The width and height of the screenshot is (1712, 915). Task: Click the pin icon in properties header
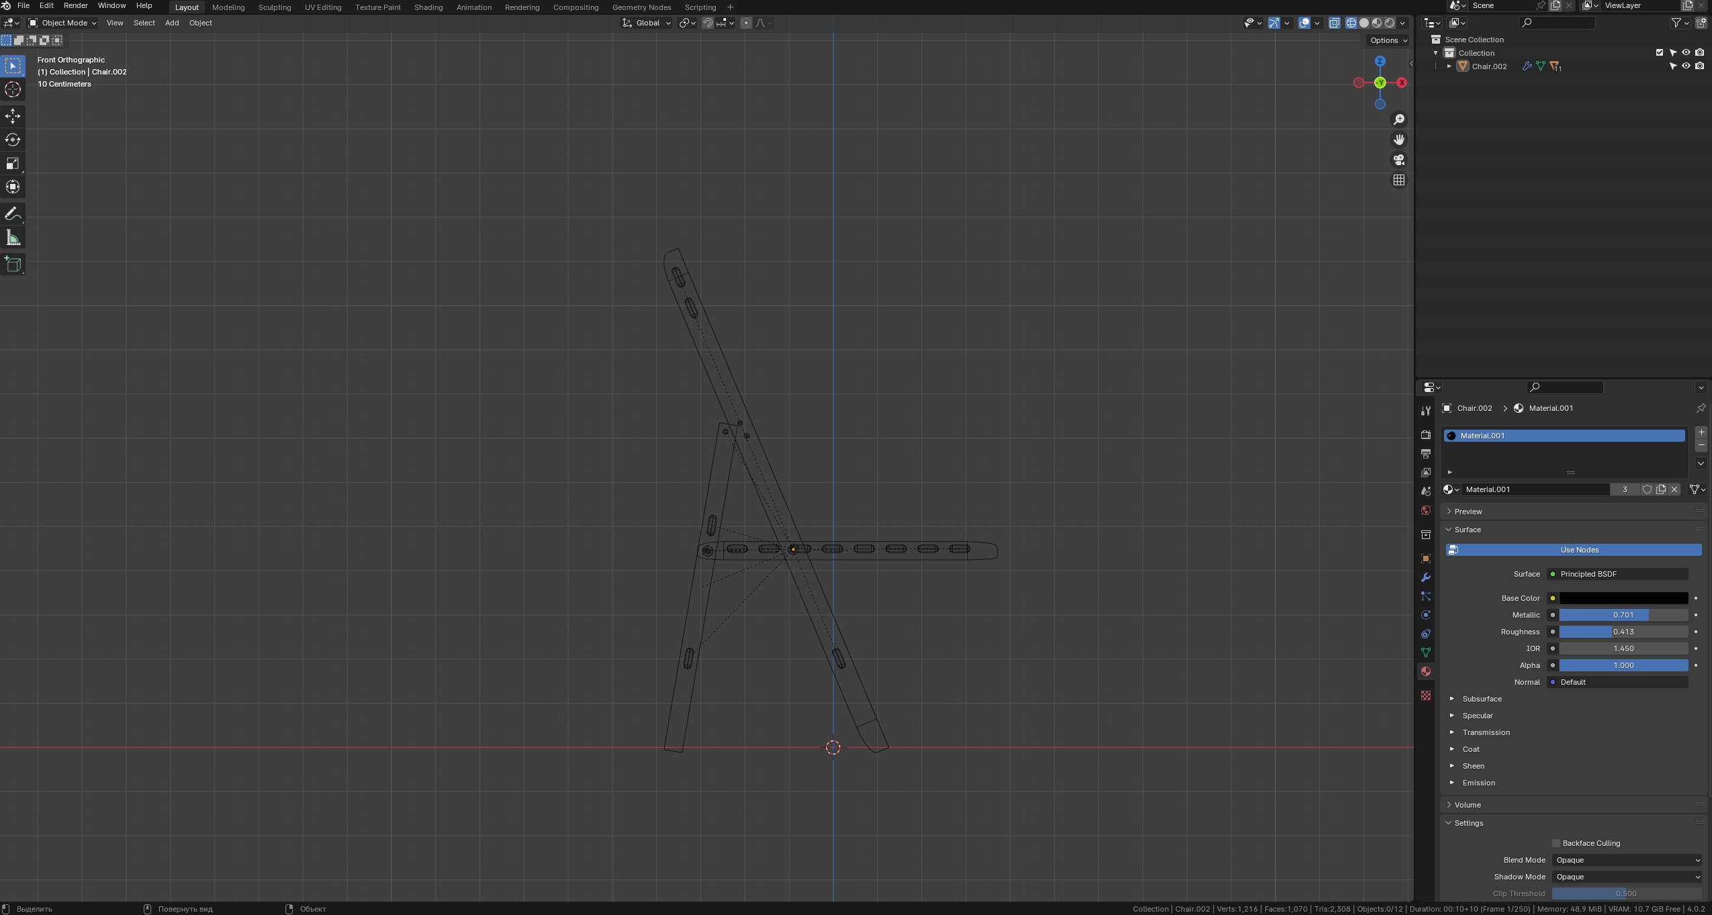pos(1701,408)
